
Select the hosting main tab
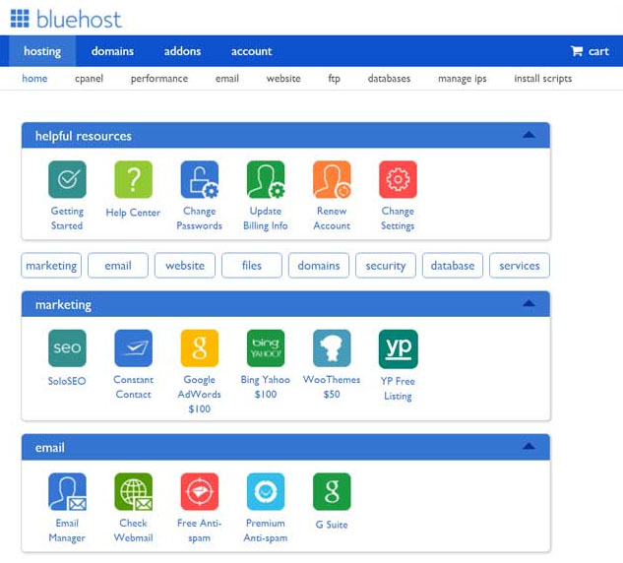pos(42,51)
